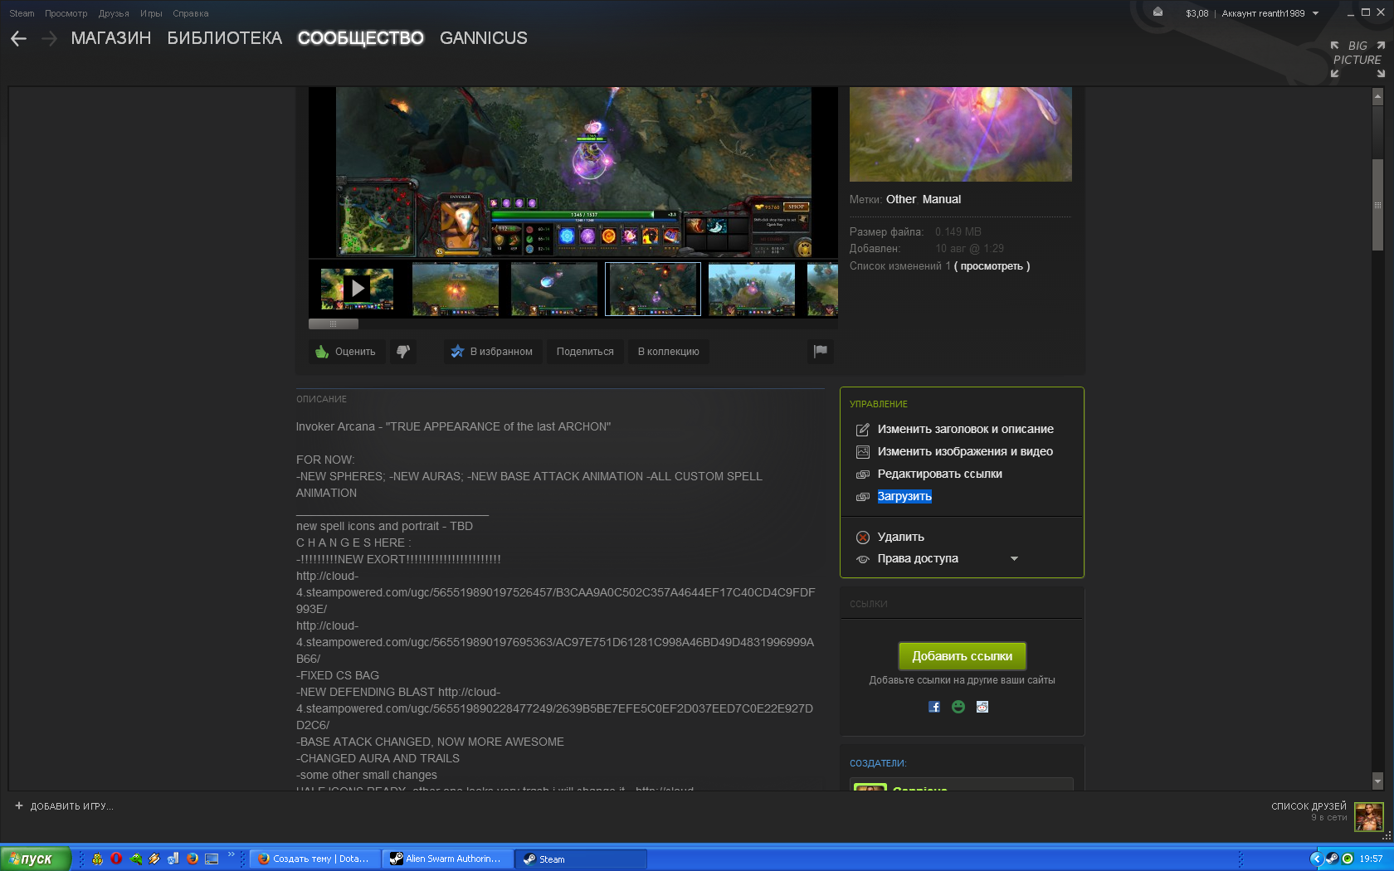Click the Удалить link

[x=901, y=538]
